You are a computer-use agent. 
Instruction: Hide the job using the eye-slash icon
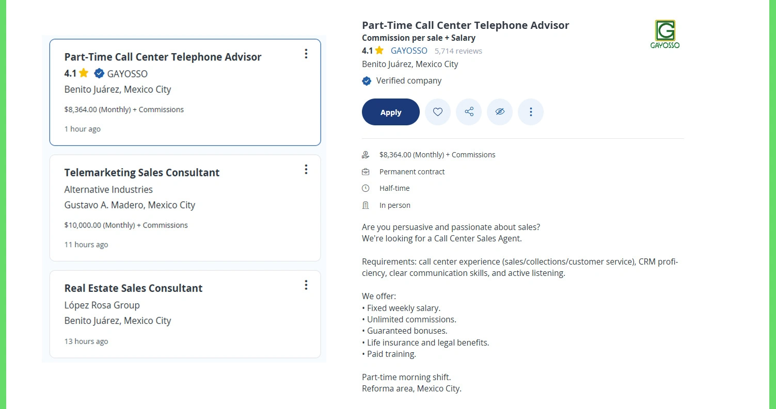tap(500, 112)
